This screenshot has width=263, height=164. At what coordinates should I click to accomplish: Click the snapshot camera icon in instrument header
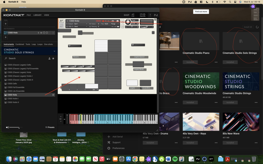(x=113, y=21)
